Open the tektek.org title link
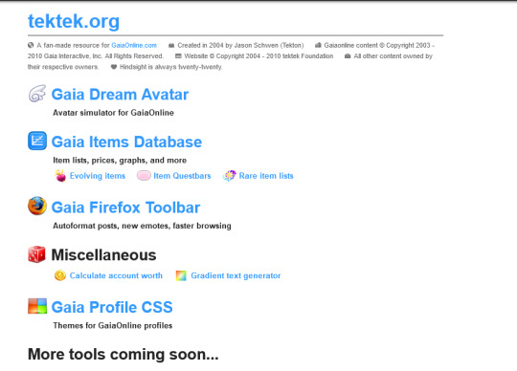This screenshot has height=371, width=517. [x=74, y=22]
